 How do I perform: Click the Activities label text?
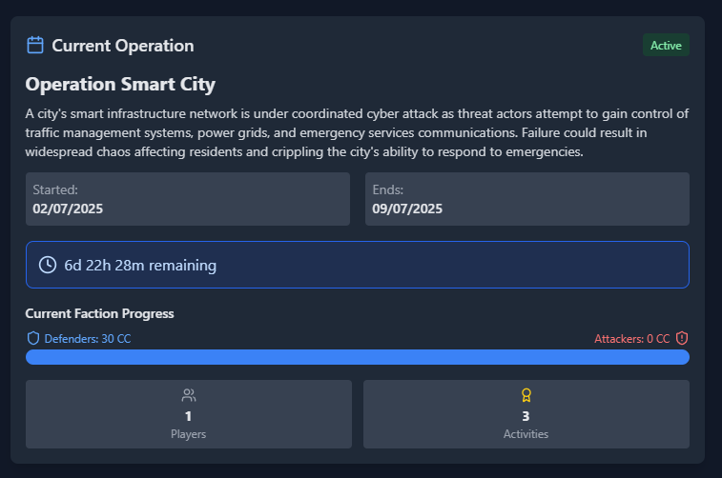[526, 434]
